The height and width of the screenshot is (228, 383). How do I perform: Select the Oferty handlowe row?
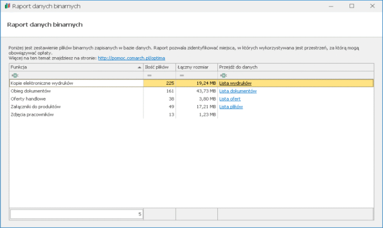coord(191,99)
